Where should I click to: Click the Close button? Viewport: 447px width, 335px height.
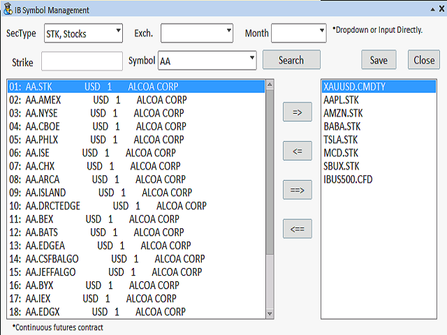(424, 60)
